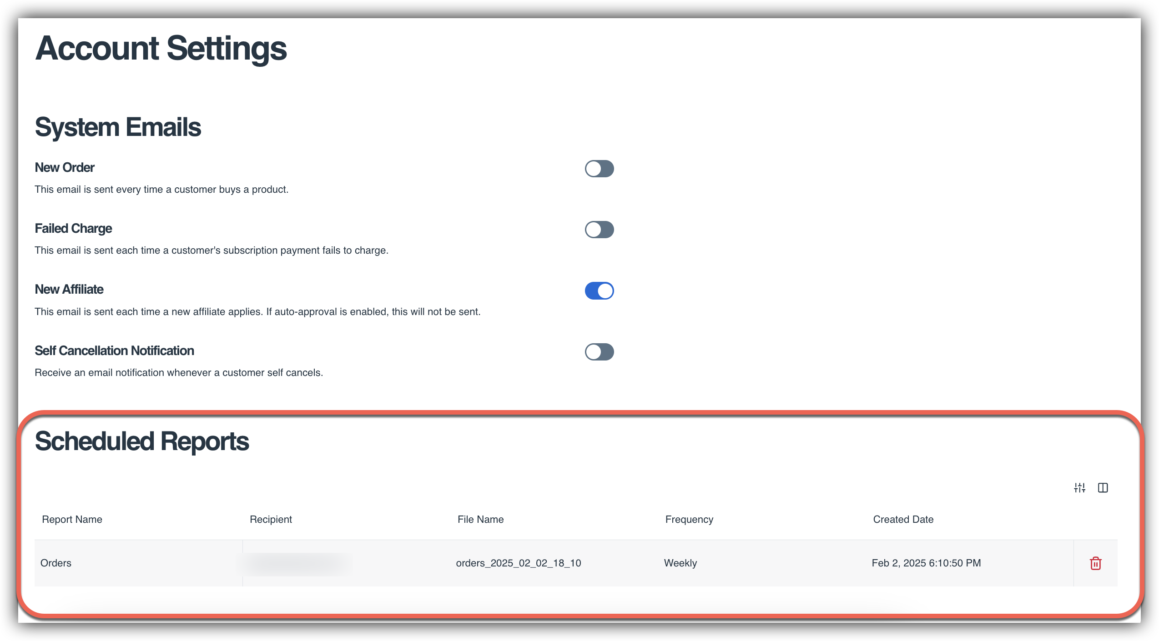Click the Account Settings page title
Image resolution: width=1159 pixels, height=641 pixels.
click(161, 49)
